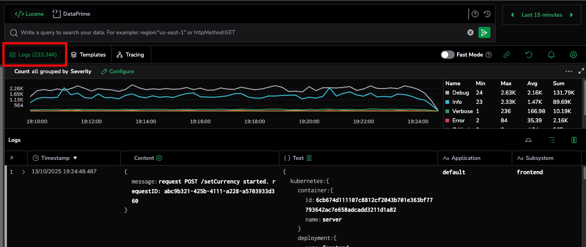This screenshot has width=586, height=247.
Task: Open alerts with the bell icon
Action: point(551,55)
